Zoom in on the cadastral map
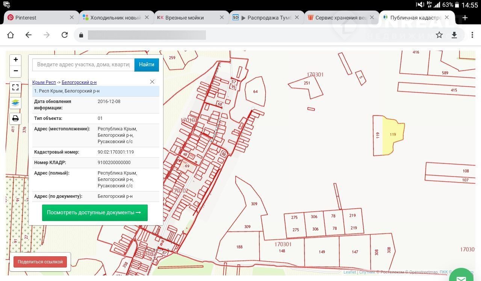 15,60
